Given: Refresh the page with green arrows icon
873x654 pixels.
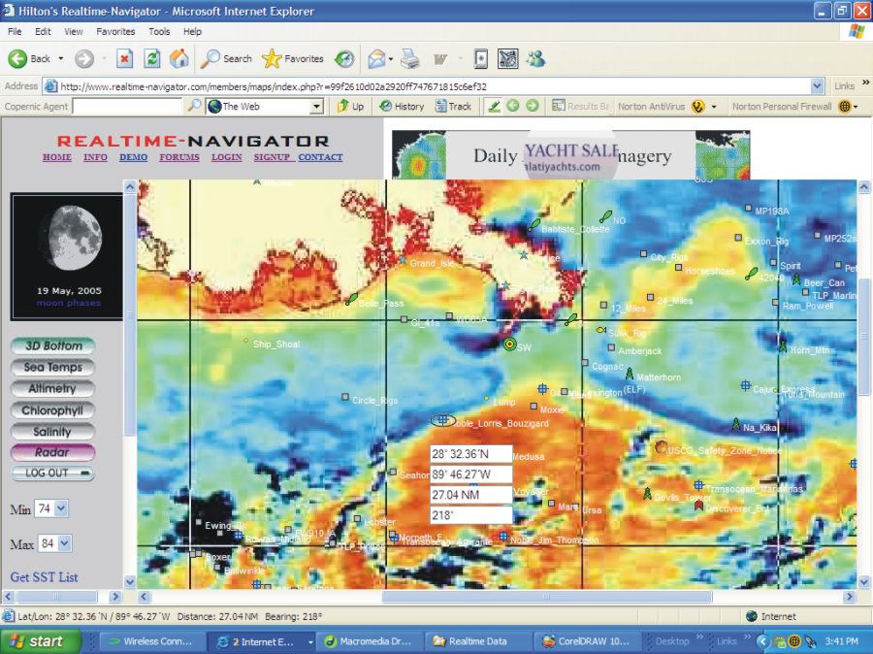Looking at the screenshot, I should pos(151,58).
